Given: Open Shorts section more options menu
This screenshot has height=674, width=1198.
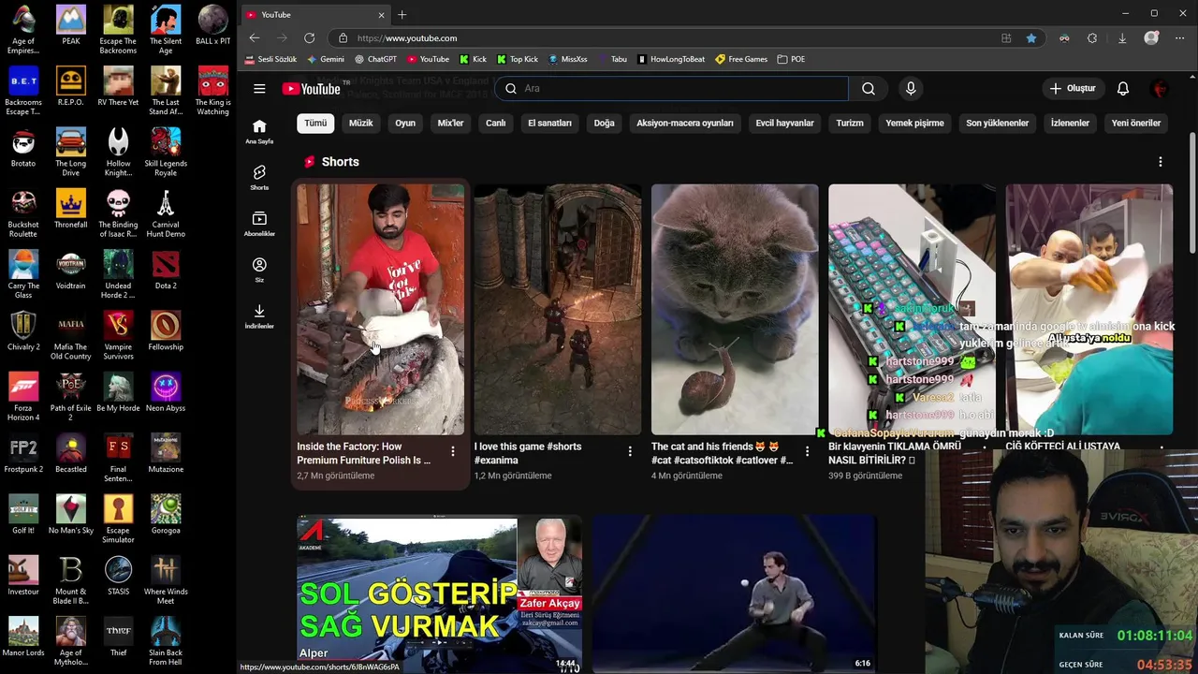Looking at the screenshot, I should 1161,162.
